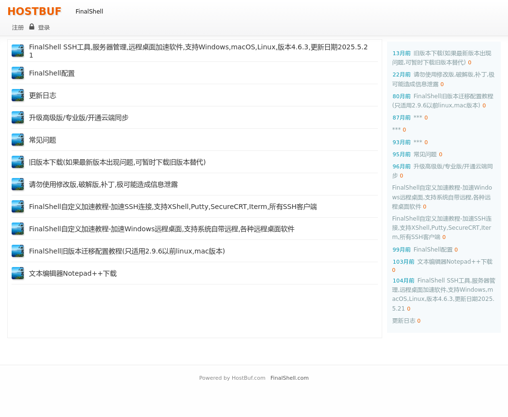The image size is (508, 417).
Task: Click the thumbnail icon beside 更新日志
Action: tap(18, 95)
